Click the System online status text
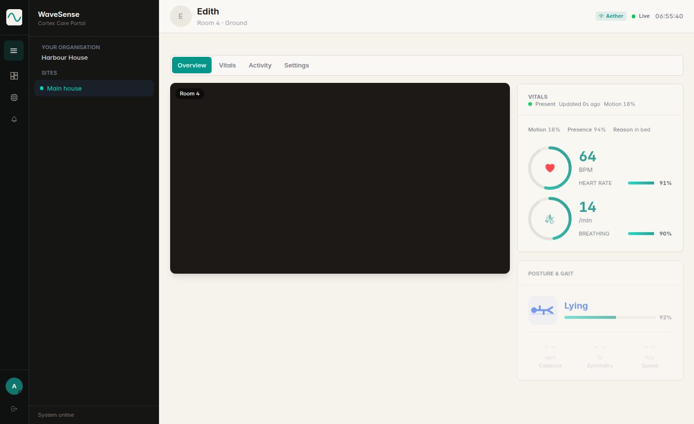 [x=56, y=415]
